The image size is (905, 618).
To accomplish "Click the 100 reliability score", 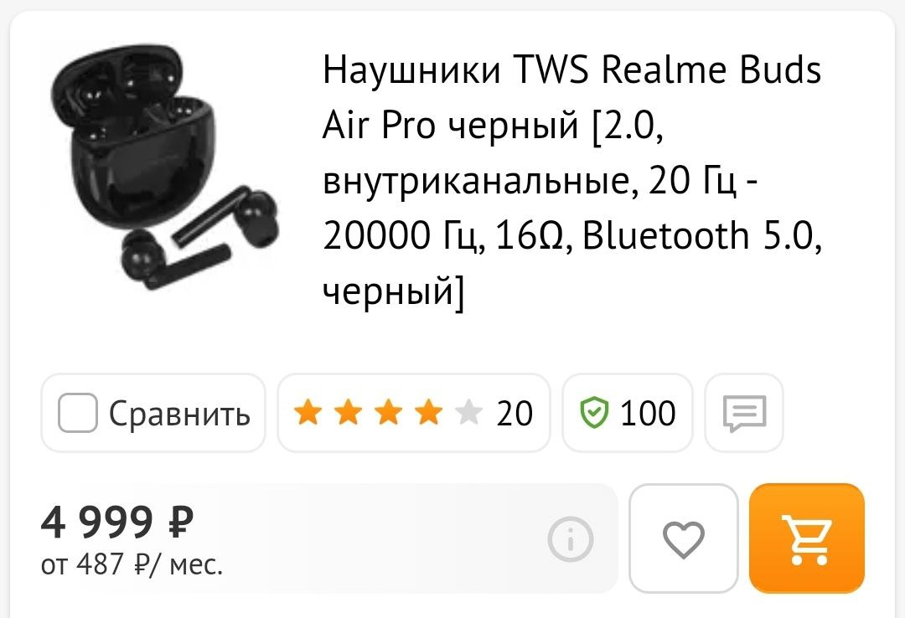I will tap(648, 413).
